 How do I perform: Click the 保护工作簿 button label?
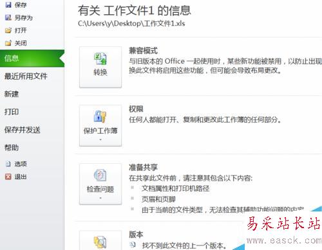click(100, 130)
